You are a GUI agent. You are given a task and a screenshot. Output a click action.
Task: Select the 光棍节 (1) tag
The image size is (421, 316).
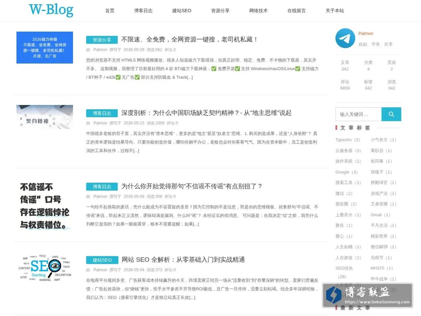(x=381, y=258)
